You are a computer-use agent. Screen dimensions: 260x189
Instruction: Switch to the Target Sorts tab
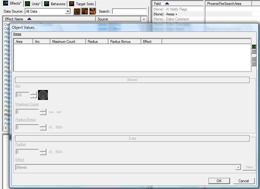[82, 4]
